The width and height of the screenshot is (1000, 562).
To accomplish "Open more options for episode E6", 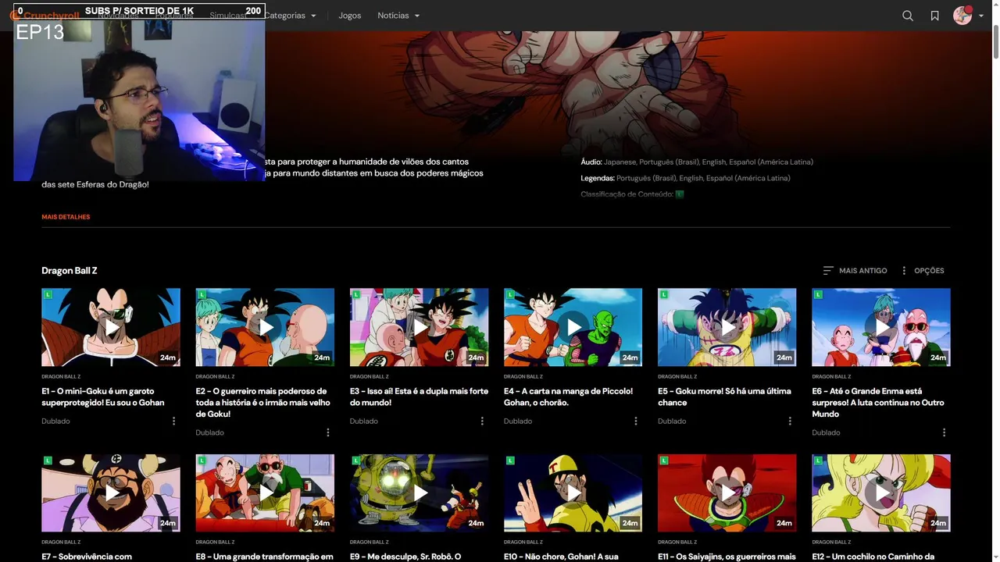I will point(944,432).
